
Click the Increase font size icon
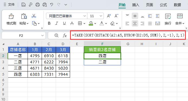point(109,16)
